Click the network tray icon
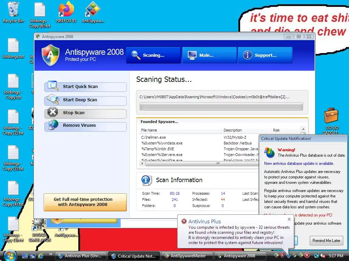 [316, 256]
